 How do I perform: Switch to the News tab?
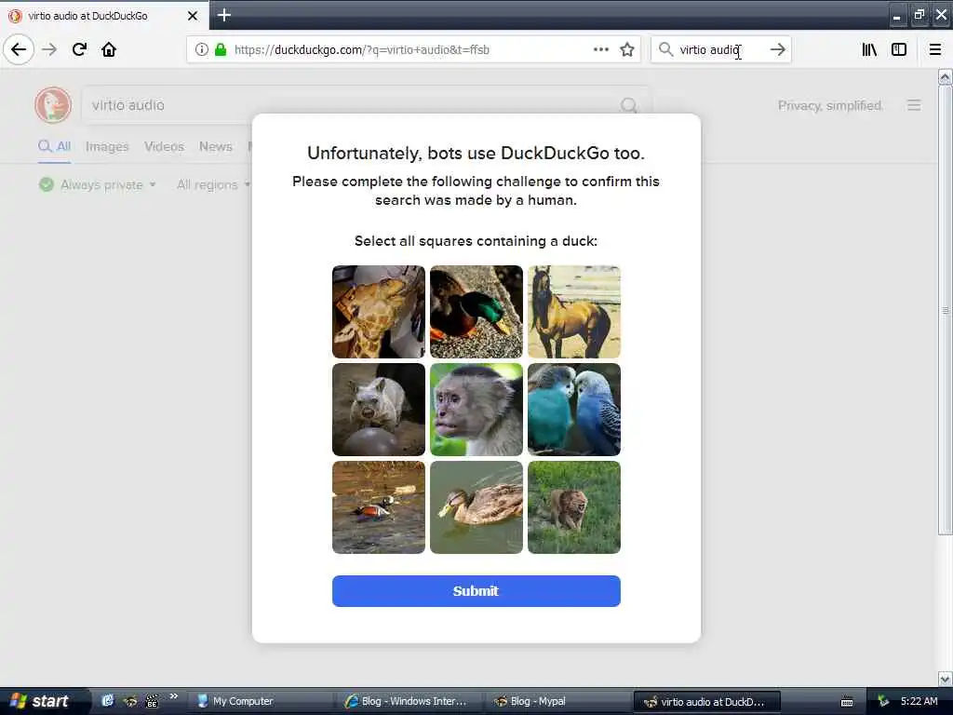click(x=216, y=146)
